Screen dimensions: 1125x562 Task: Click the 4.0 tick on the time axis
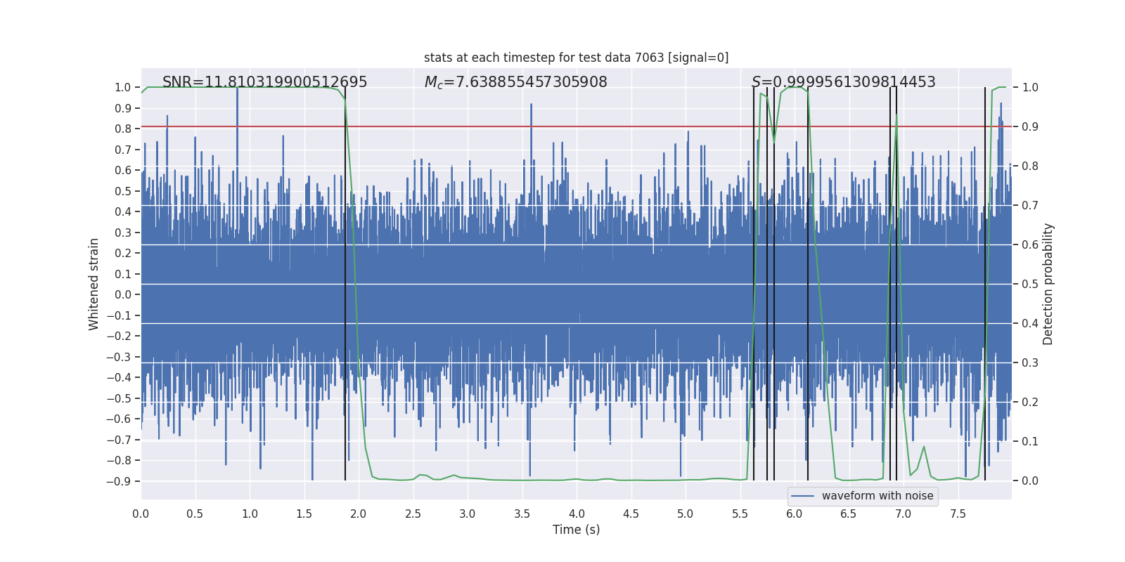[x=577, y=514]
